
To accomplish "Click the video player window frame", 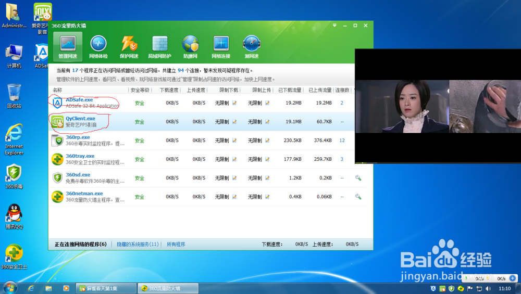I will point(438,106).
